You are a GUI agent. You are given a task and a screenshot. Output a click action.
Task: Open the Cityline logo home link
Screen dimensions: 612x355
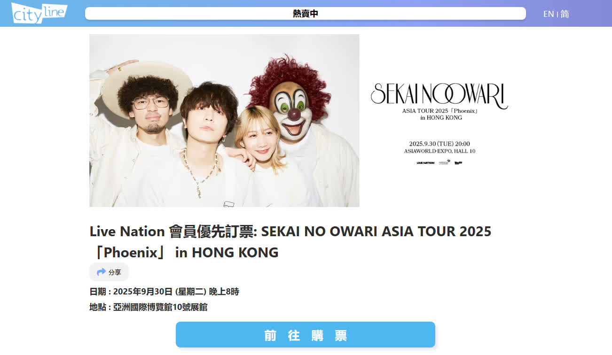pyautogui.click(x=39, y=13)
